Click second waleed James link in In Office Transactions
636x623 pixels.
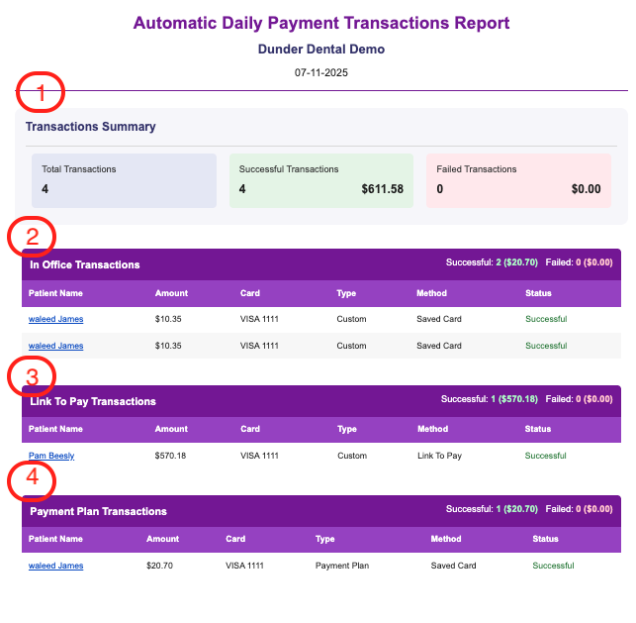[55, 346]
